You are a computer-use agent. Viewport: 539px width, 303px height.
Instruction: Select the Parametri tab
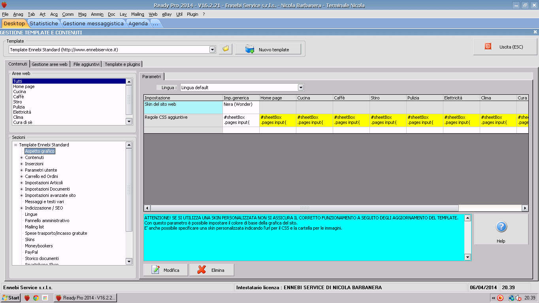click(x=152, y=77)
